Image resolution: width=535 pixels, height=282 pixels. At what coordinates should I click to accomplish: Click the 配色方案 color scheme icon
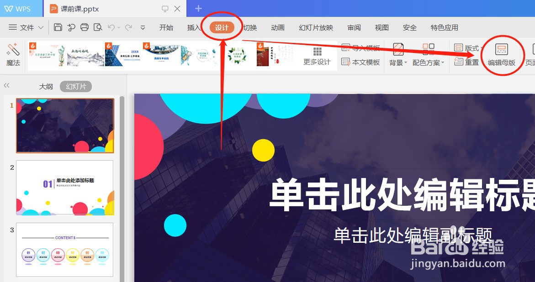[x=428, y=49]
